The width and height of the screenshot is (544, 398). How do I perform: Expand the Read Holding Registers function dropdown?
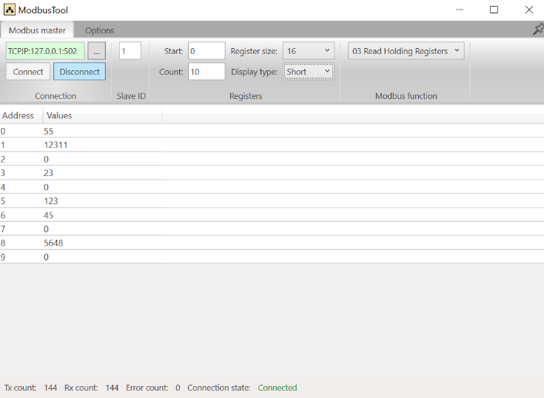[406, 51]
